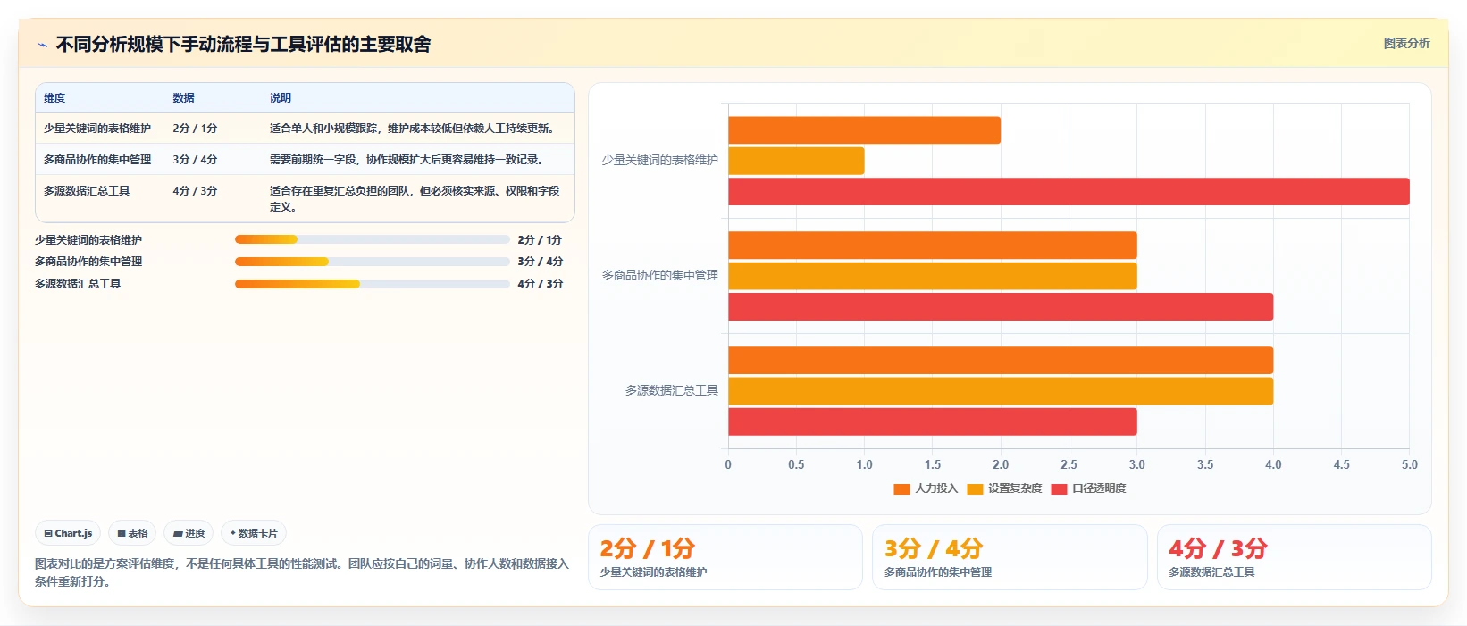The width and height of the screenshot is (1467, 626).
Task: Click the x-axis tick label 5.0
Action: (1409, 465)
